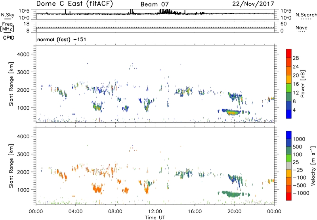Screen dimensions: 317x220
Task: Click the "N.Sky" legend label
Action: click(x=8, y=15)
